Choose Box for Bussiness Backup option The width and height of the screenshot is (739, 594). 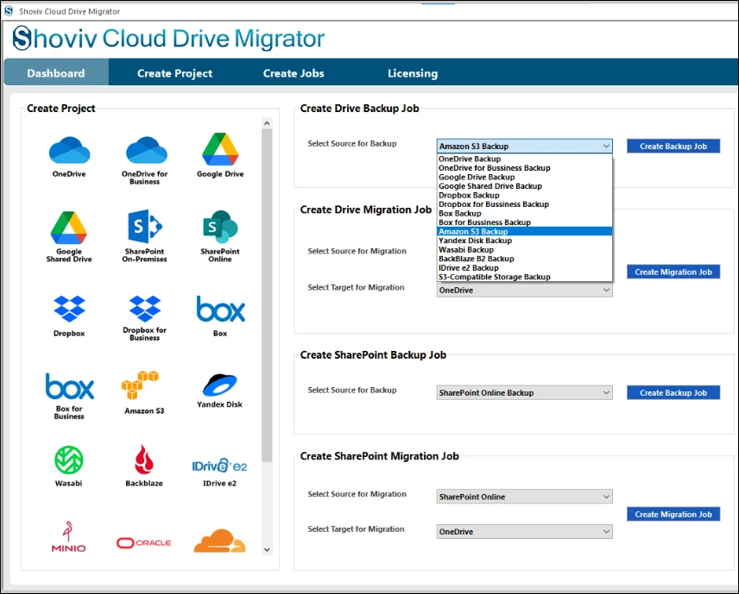[525, 222]
